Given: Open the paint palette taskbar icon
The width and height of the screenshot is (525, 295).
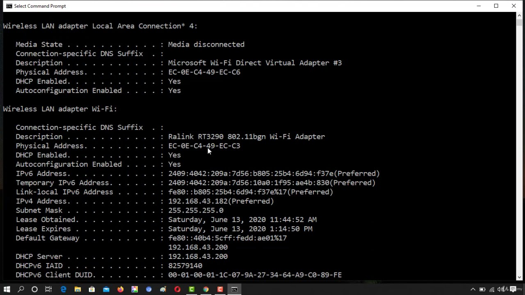Looking at the screenshot, I should [163, 289].
